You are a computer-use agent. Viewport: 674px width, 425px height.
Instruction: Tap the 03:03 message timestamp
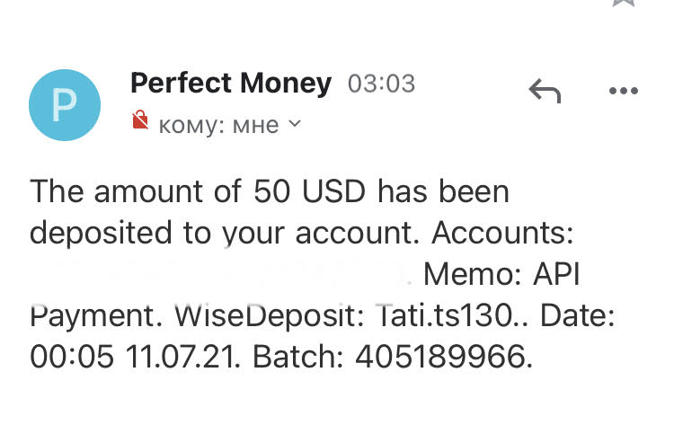tap(382, 84)
